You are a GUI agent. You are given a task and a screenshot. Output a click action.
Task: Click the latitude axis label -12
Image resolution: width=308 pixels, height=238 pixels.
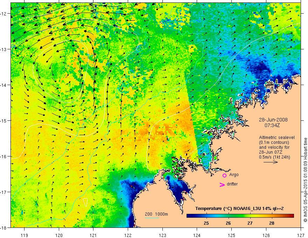(x=3, y=14)
